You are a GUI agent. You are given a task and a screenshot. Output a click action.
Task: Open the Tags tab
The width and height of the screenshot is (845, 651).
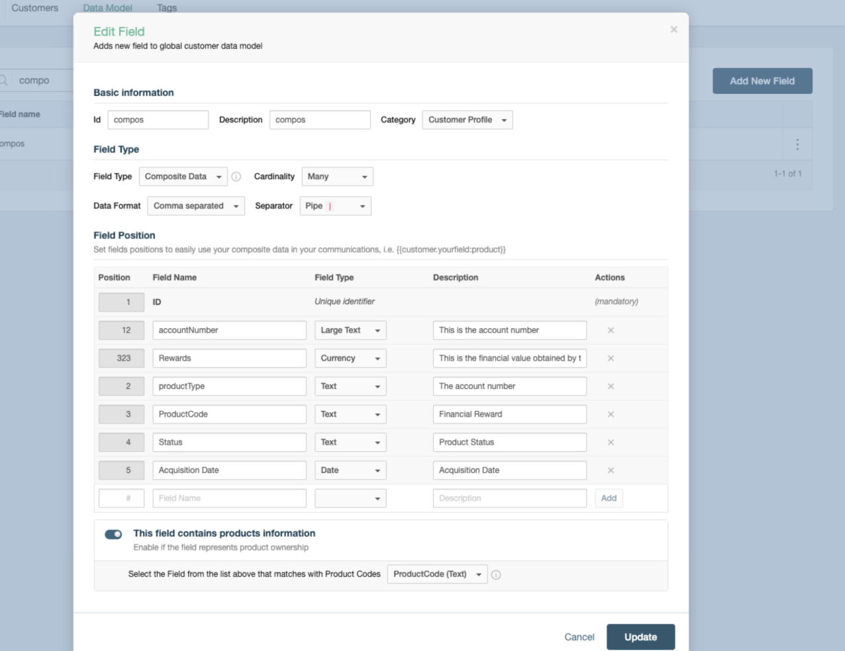(167, 8)
